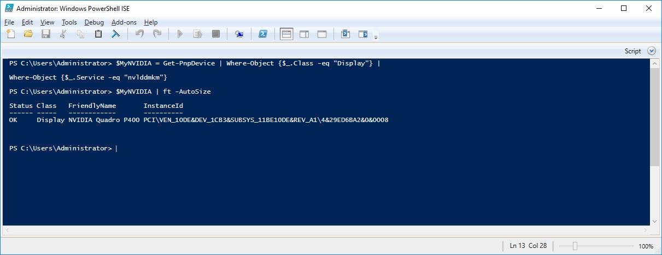Save the script with the floppy icon
The height and width of the screenshot is (255, 662).
click(x=46, y=34)
